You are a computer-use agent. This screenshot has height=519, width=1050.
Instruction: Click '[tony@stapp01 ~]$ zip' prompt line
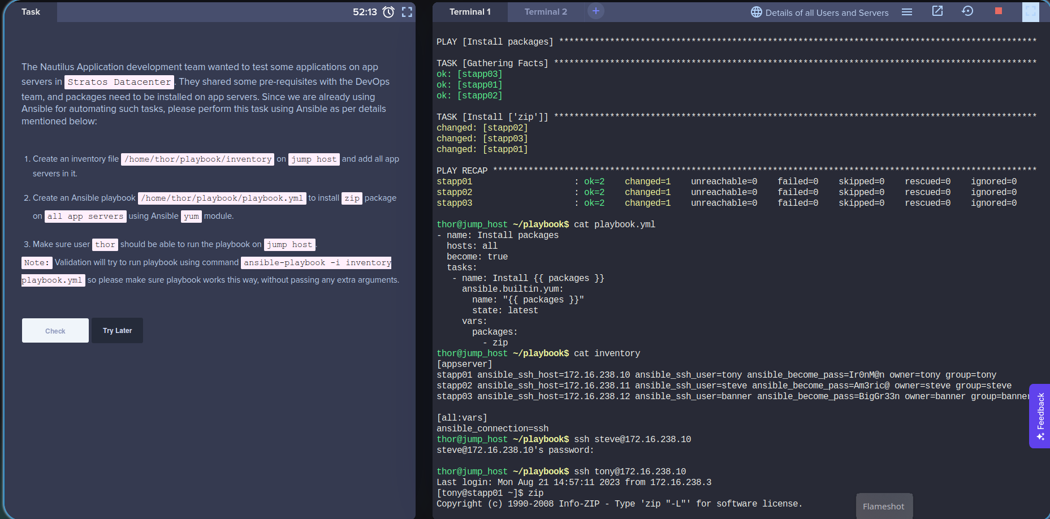point(490,493)
